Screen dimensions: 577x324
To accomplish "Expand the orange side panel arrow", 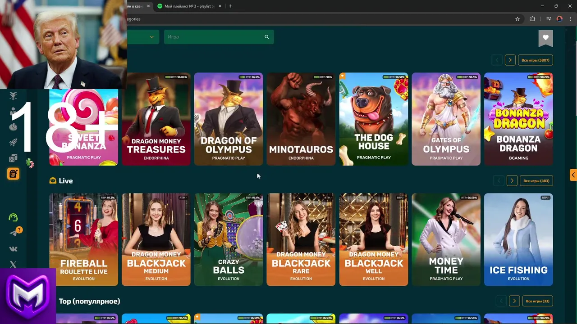I will pyautogui.click(x=573, y=175).
